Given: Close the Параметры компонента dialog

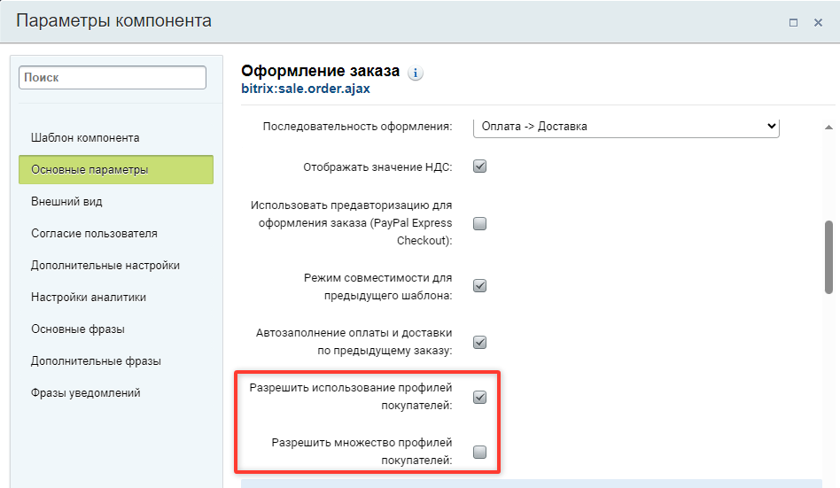Looking at the screenshot, I should pos(818,22).
